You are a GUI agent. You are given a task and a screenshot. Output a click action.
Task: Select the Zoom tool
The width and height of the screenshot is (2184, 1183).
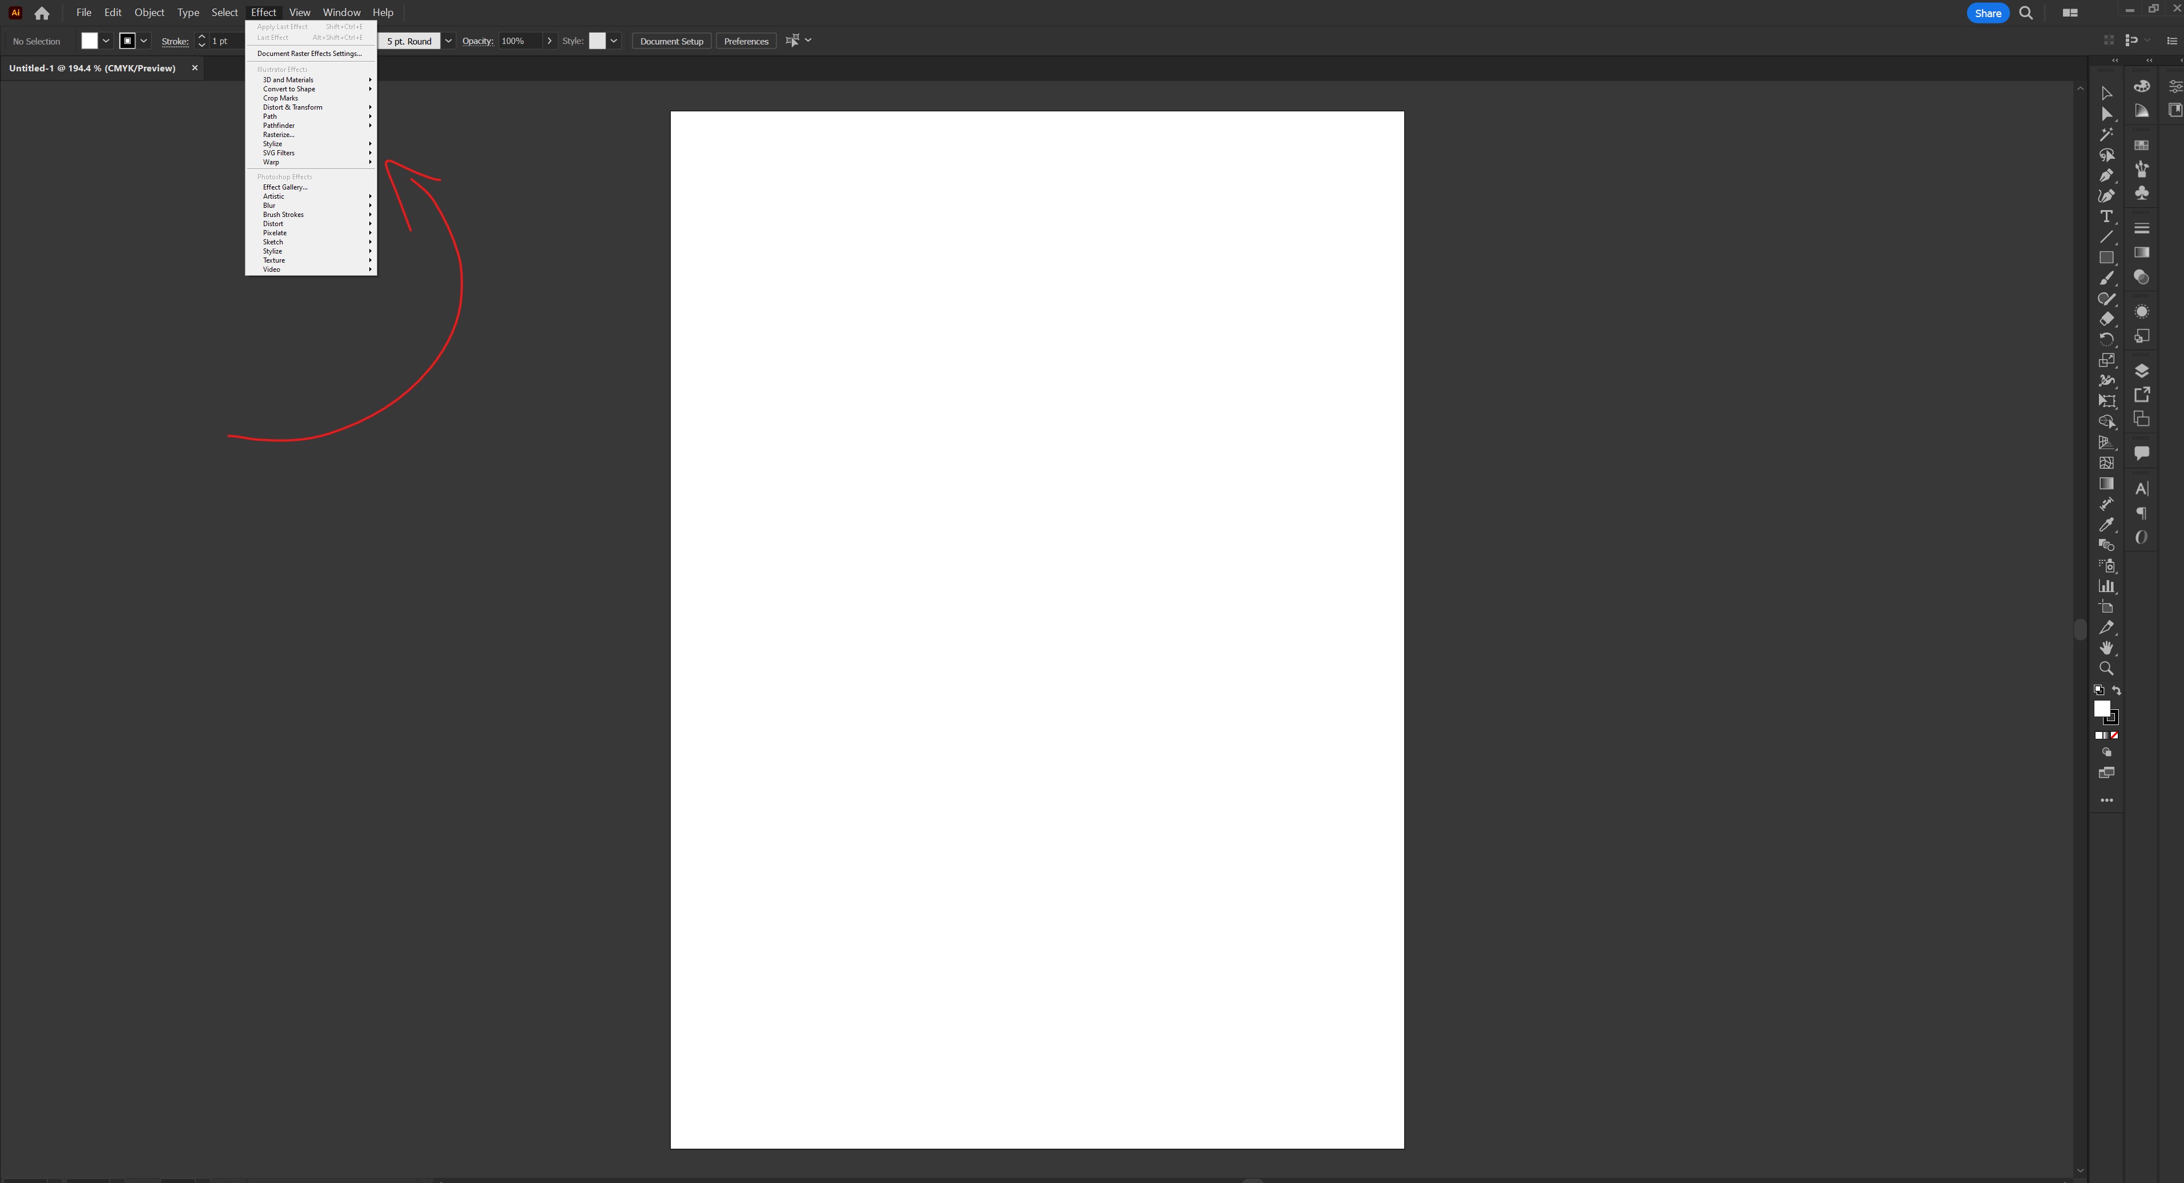2107,668
